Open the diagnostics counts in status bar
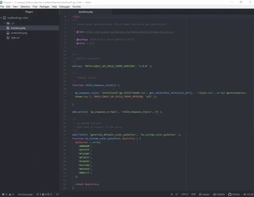Viewport: 254px width, 197px height. coord(44,194)
